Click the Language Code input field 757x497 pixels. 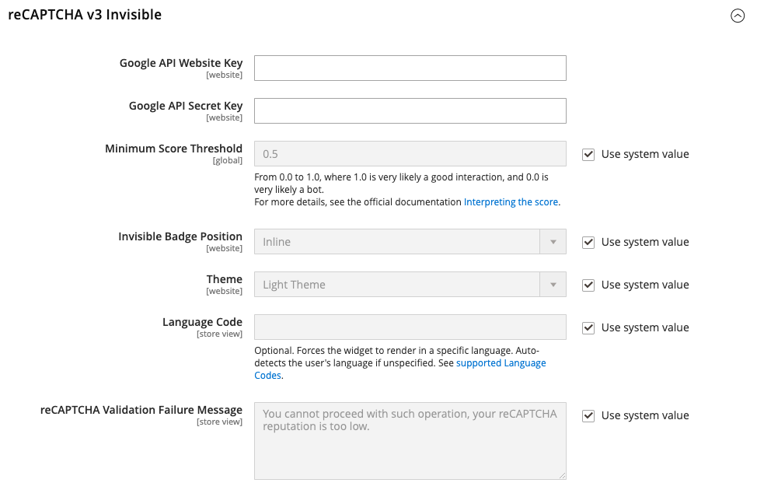410,327
